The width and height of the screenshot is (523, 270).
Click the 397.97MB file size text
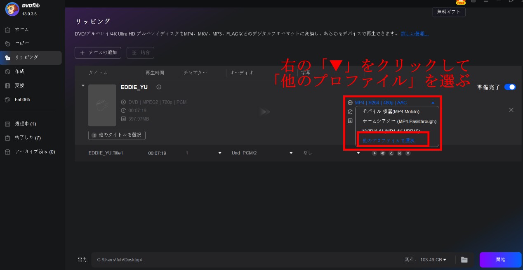click(x=138, y=119)
